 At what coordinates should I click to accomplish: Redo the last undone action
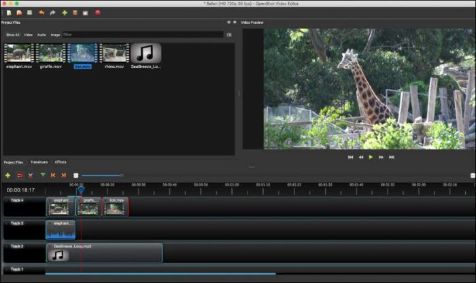click(52, 13)
